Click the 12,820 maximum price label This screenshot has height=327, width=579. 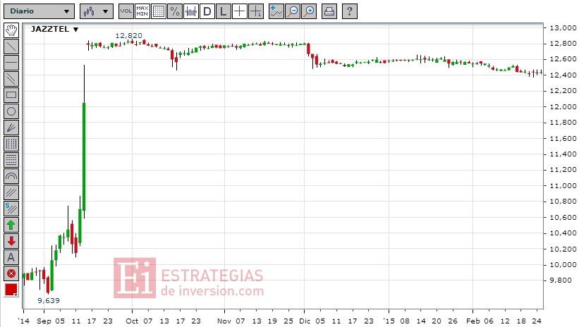click(x=128, y=36)
